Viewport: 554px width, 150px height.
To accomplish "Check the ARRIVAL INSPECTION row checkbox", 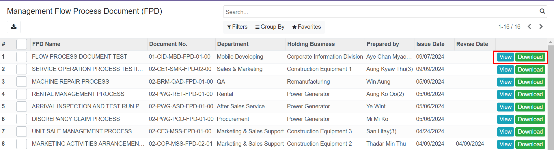I will click(x=22, y=107).
